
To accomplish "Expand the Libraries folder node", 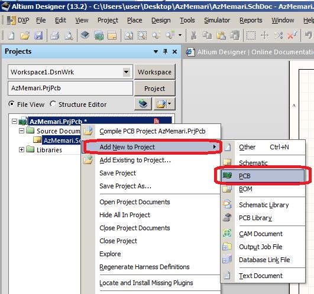I will (21, 150).
